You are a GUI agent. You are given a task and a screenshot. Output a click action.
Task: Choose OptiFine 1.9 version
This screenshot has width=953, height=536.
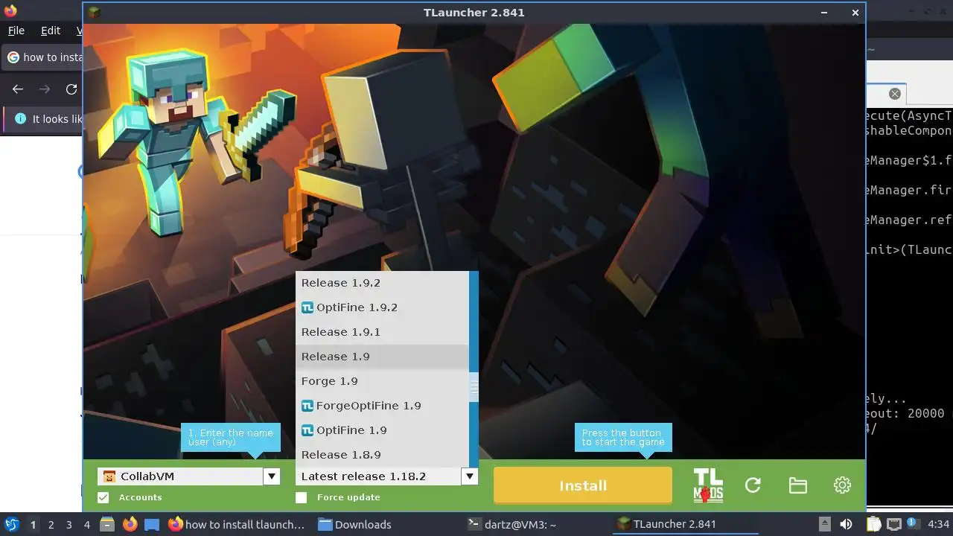coord(382,430)
